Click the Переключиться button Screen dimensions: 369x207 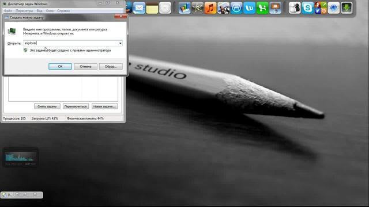pos(76,106)
